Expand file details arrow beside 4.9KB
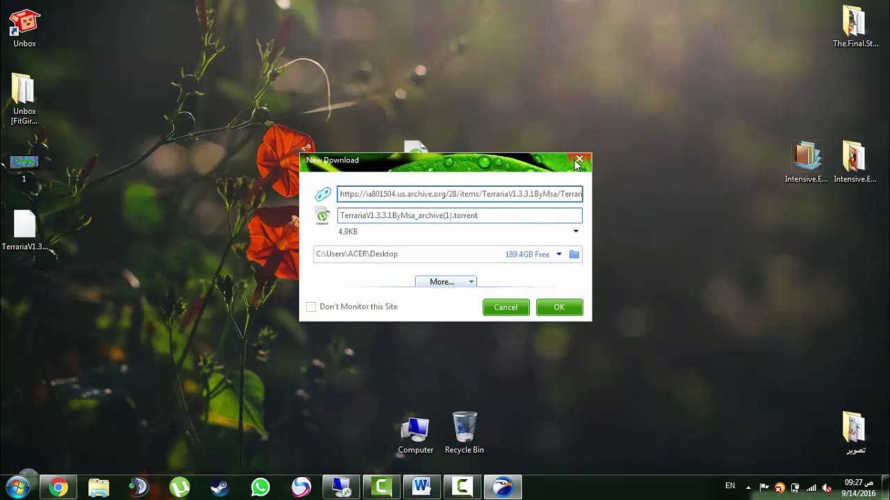The width and height of the screenshot is (890, 500). pos(576,231)
